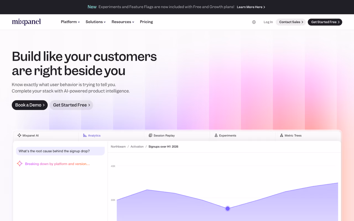Viewport: 354px width, 221px height.
Task: Click the Experiments and Feature Flags announcement text
Action: coord(166,7)
